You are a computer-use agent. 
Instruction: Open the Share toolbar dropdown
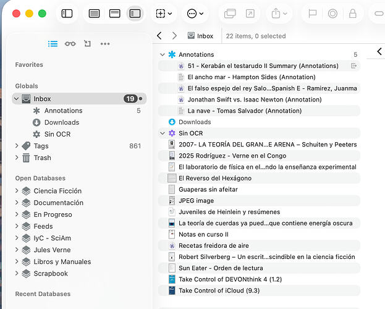(x=280, y=14)
